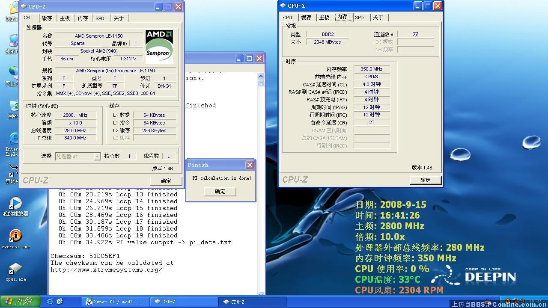Click the CPU风扇: 2304 RPM desktop readout

(399, 290)
